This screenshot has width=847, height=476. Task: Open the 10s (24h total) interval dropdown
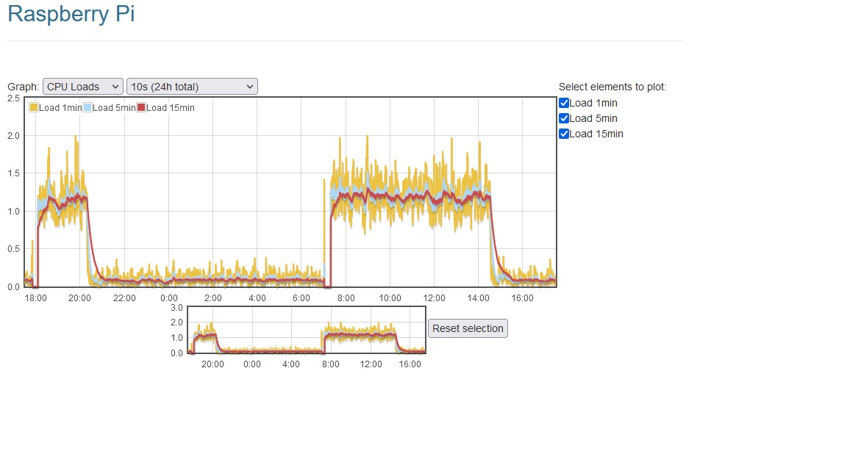[x=192, y=87]
